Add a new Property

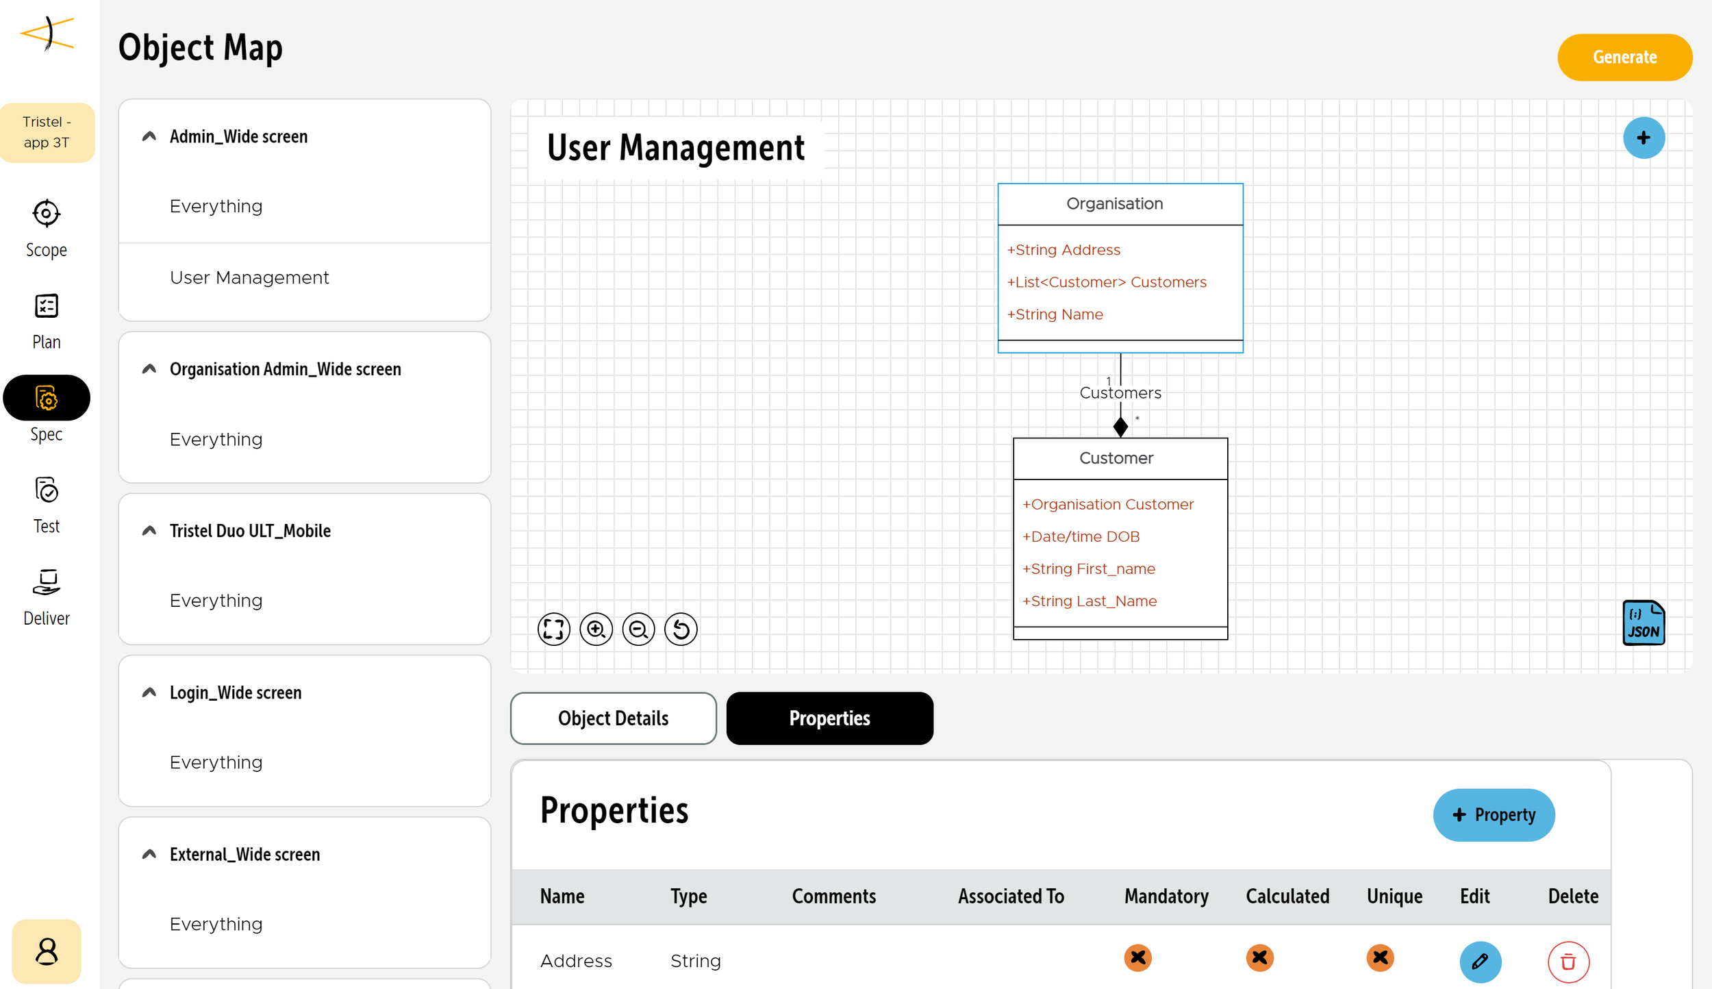(1493, 814)
